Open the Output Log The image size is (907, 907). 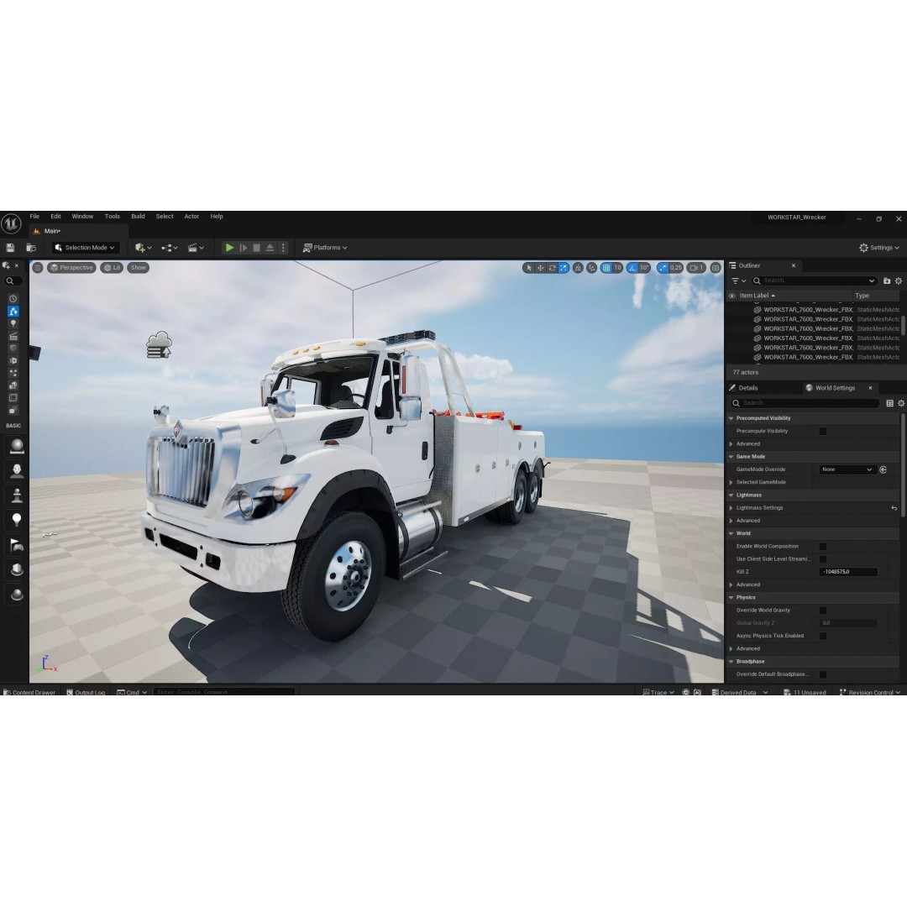pos(86,692)
